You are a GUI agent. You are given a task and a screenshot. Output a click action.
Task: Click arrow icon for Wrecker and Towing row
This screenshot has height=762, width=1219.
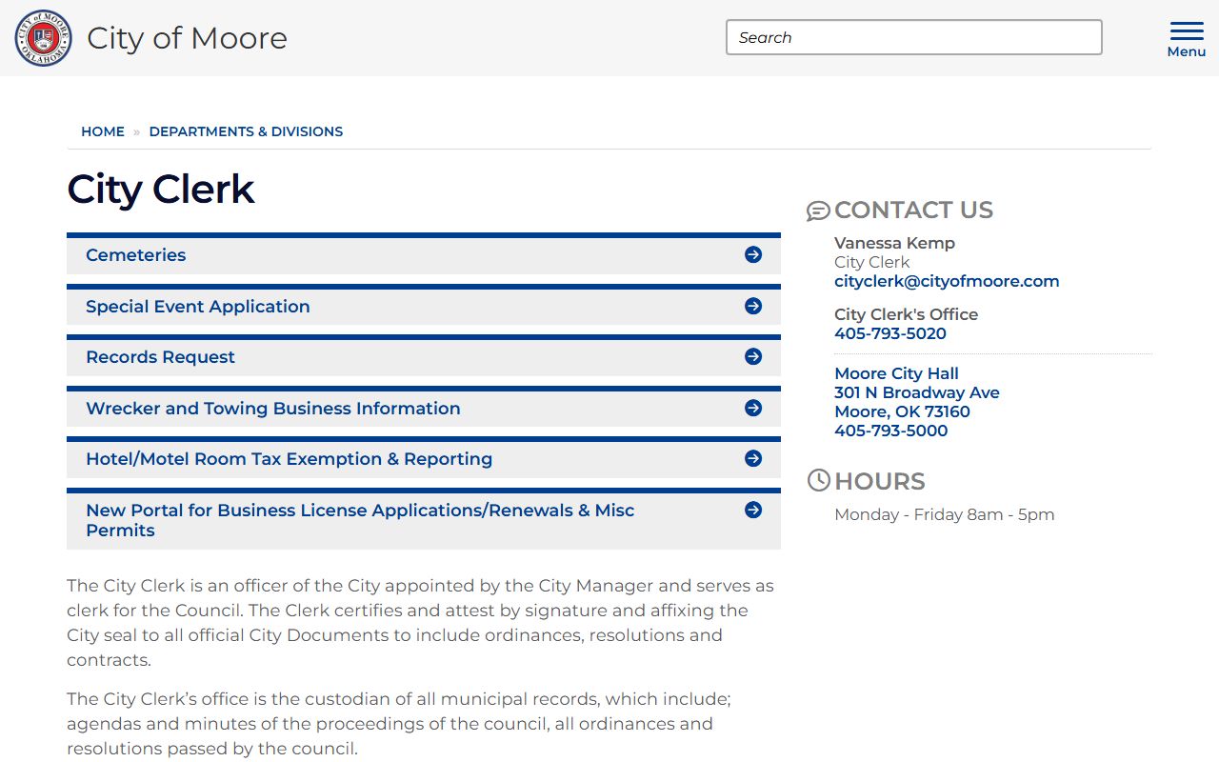click(x=753, y=408)
